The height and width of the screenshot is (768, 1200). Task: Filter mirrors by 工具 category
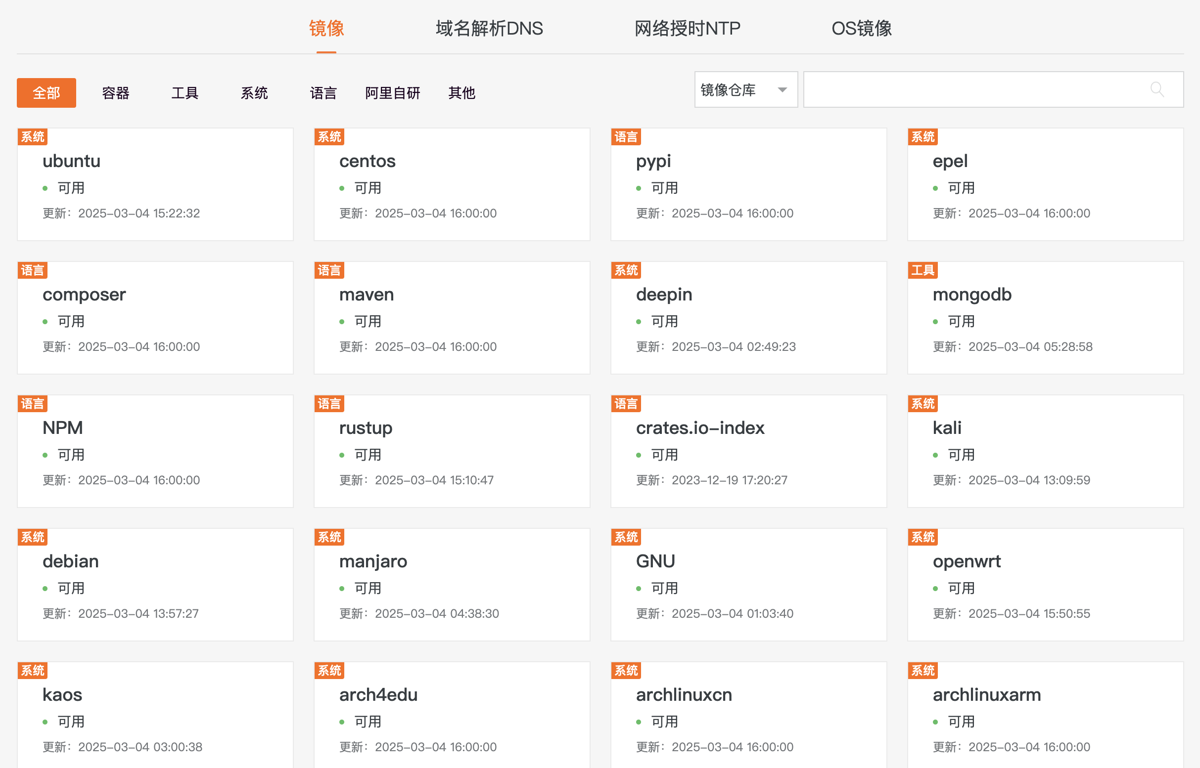coord(185,93)
